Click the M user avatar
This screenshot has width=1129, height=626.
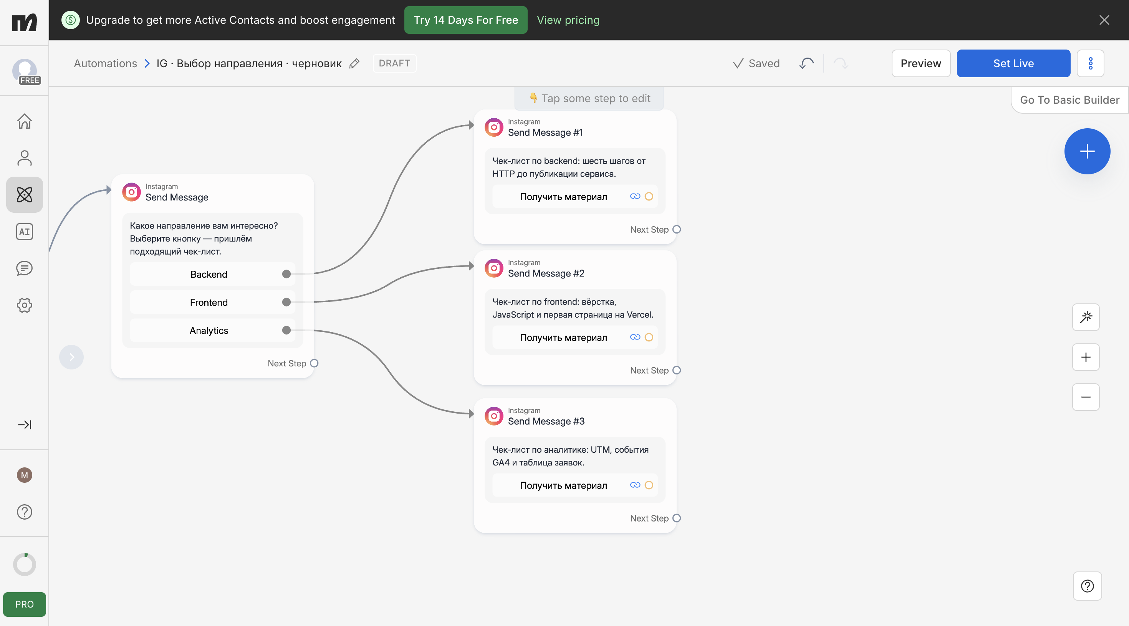[25, 475]
